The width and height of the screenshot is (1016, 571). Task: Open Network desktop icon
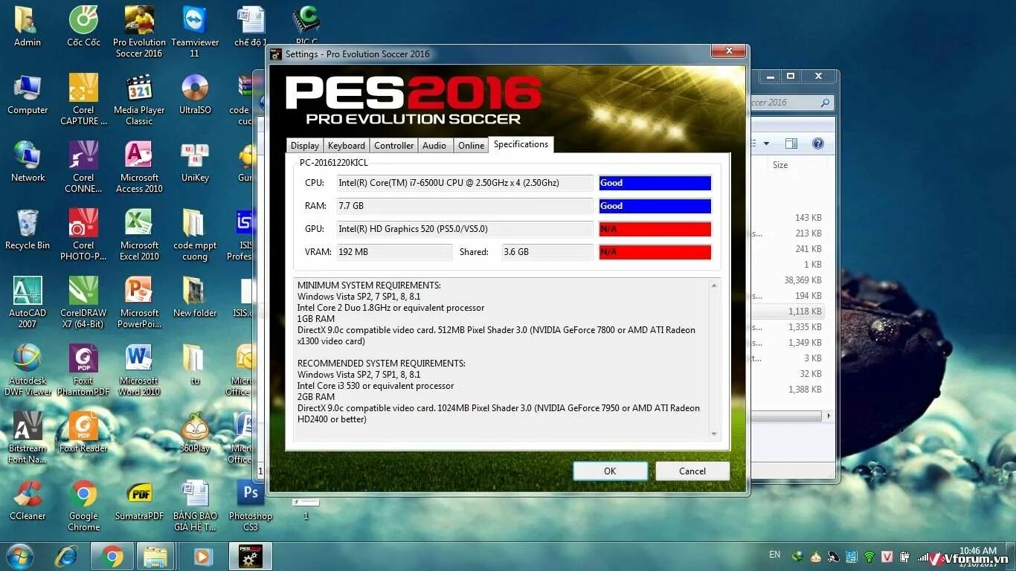tap(28, 162)
